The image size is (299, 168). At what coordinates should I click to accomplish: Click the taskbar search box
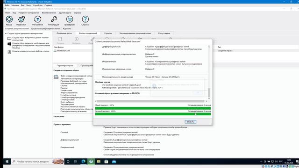coord(38,161)
